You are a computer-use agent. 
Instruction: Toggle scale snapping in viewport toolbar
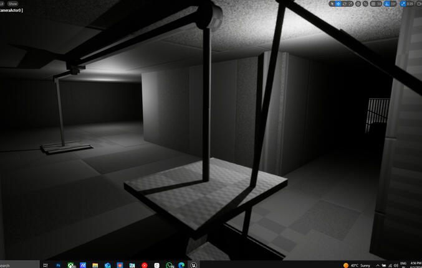pos(403,4)
